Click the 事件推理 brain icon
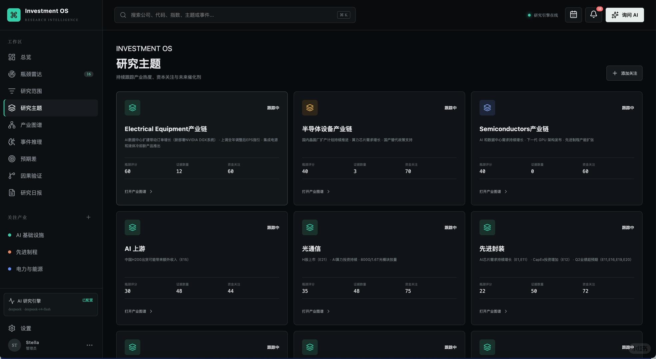This screenshot has height=359, width=656. 12,142
